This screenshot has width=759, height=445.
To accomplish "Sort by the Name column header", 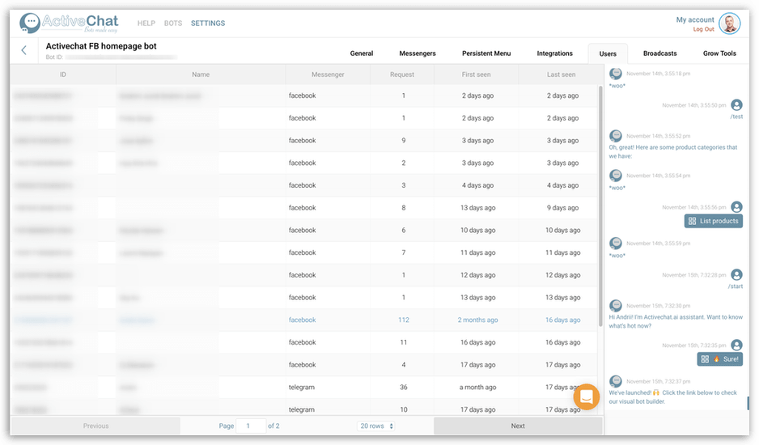I will tap(201, 74).
